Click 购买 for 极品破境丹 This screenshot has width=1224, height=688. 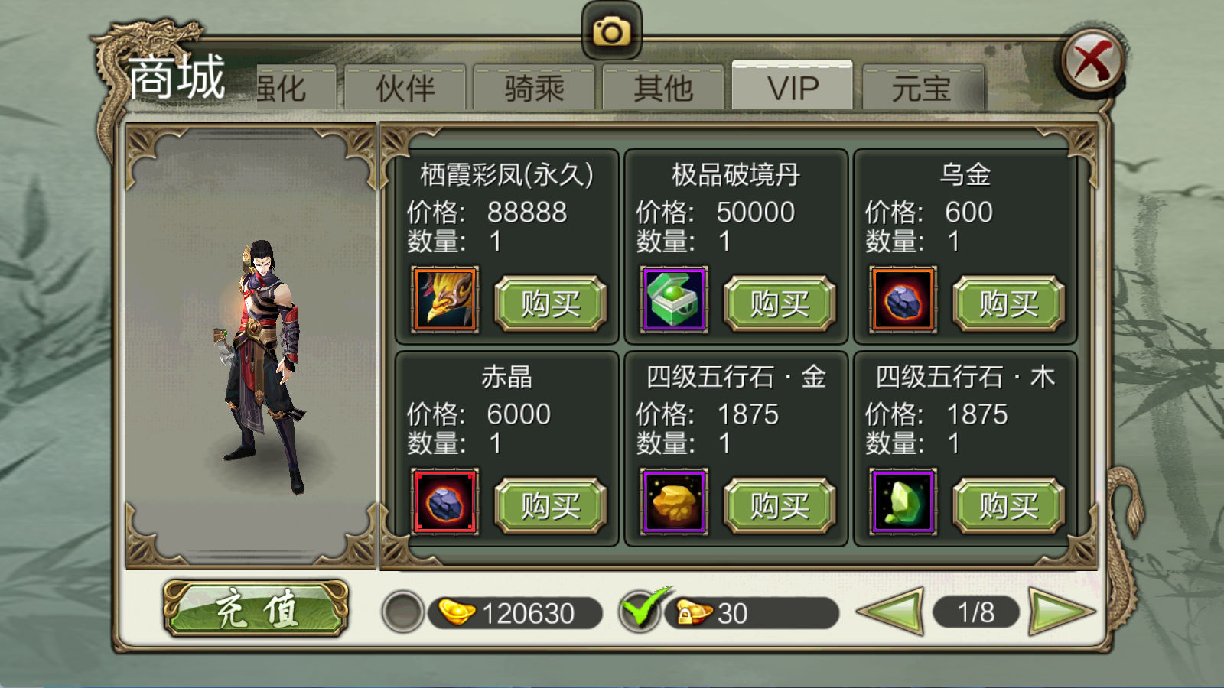point(780,303)
